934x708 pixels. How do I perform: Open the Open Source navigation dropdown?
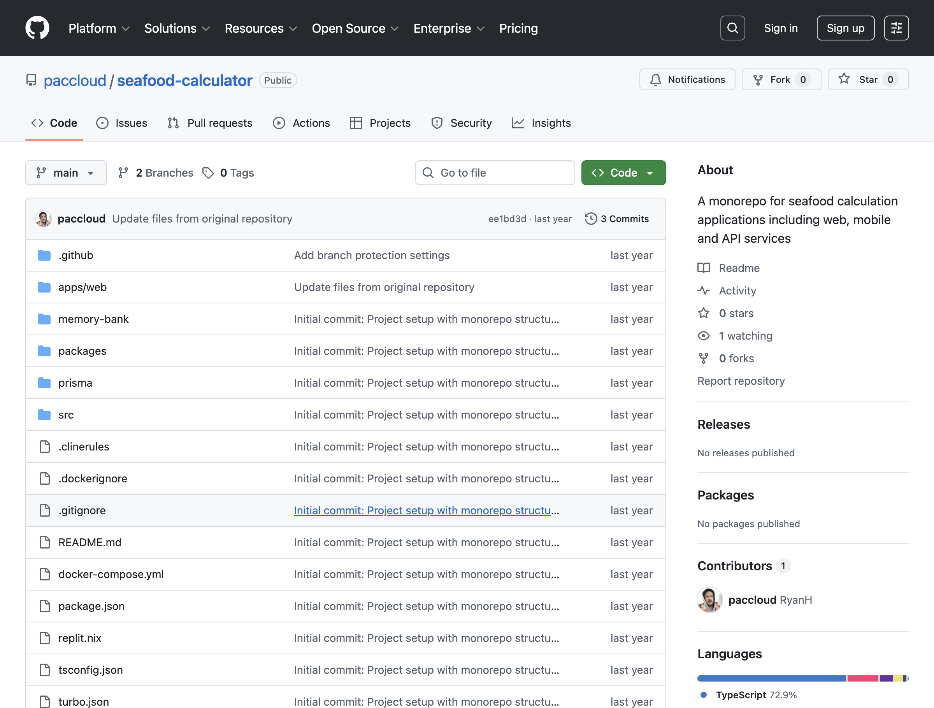coord(355,28)
